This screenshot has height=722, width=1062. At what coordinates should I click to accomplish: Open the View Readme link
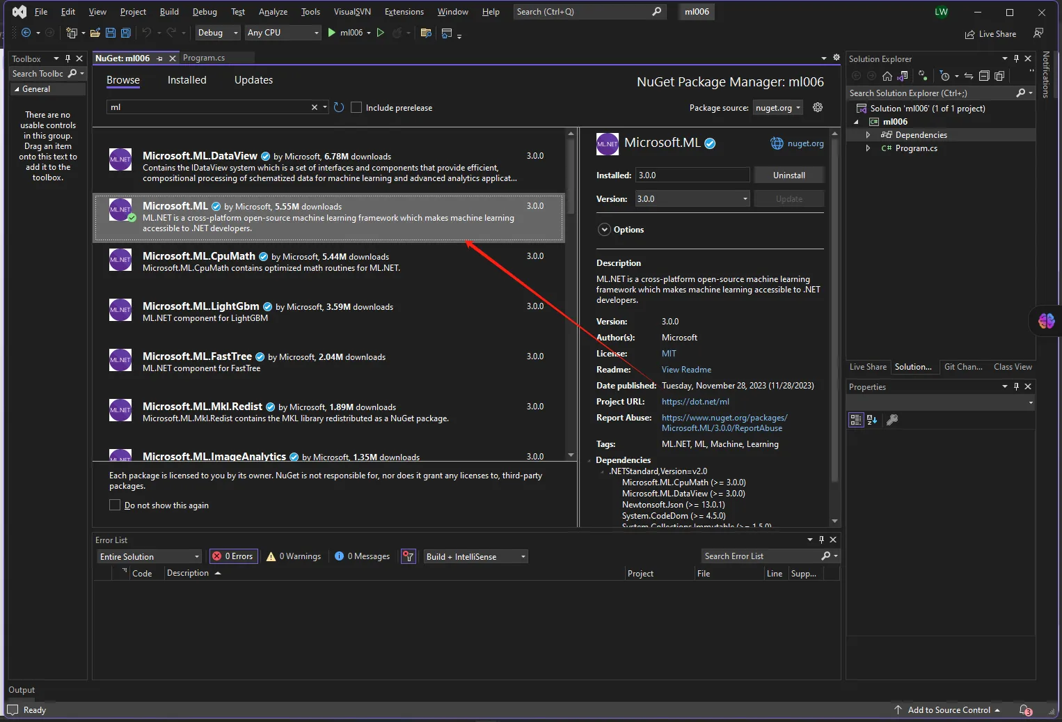pos(686,370)
